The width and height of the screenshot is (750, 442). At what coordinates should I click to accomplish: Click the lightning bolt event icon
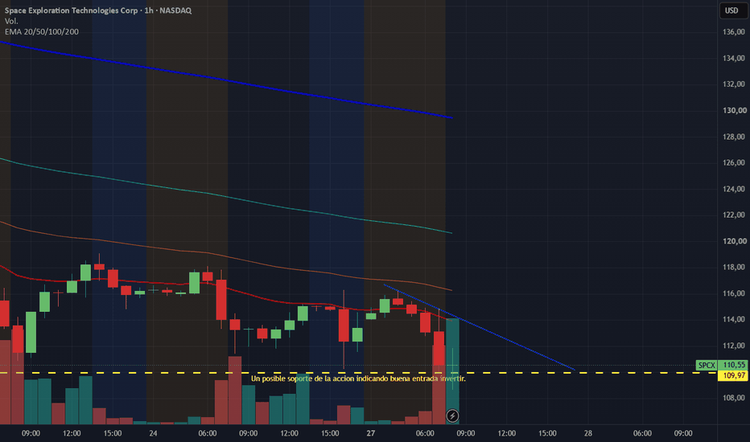(x=452, y=415)
